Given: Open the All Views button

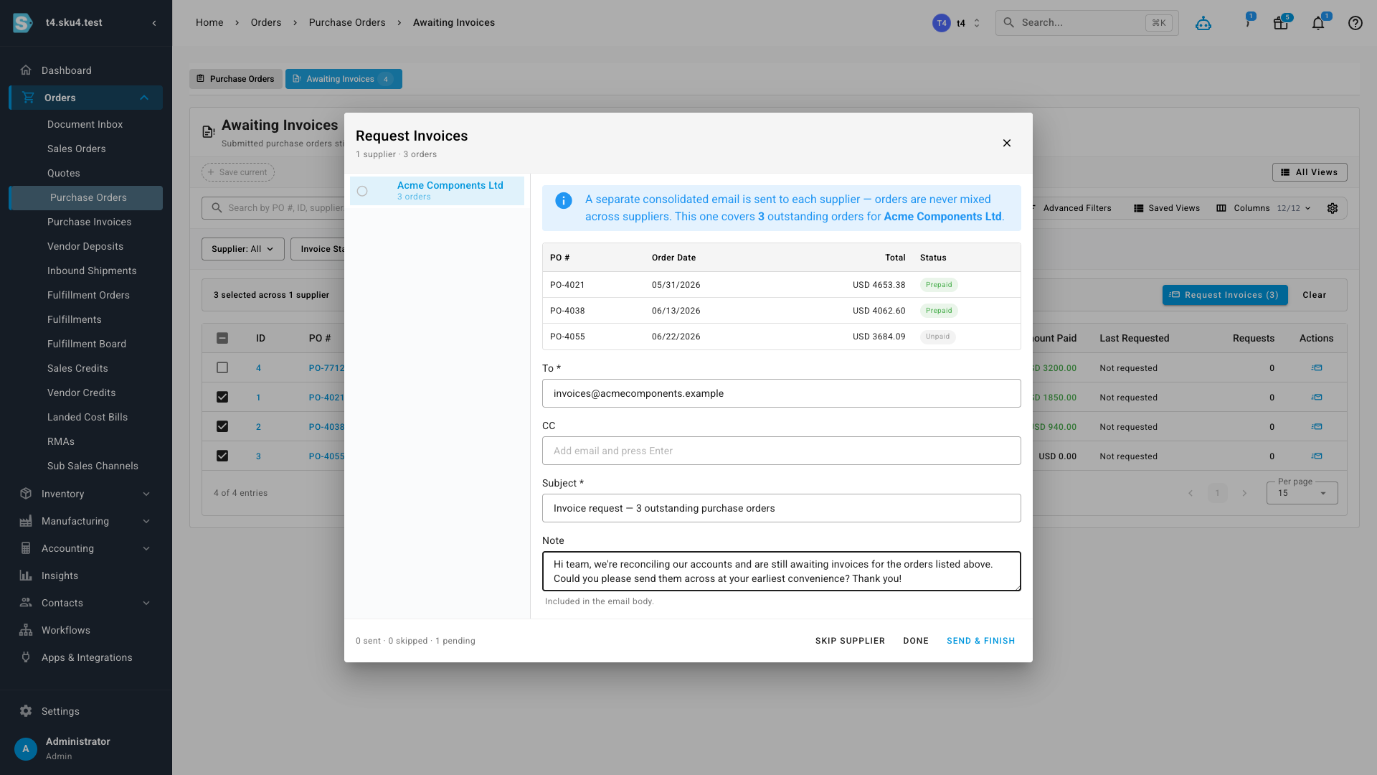Looking at the screenshot, I should (x=1310, y=172).
